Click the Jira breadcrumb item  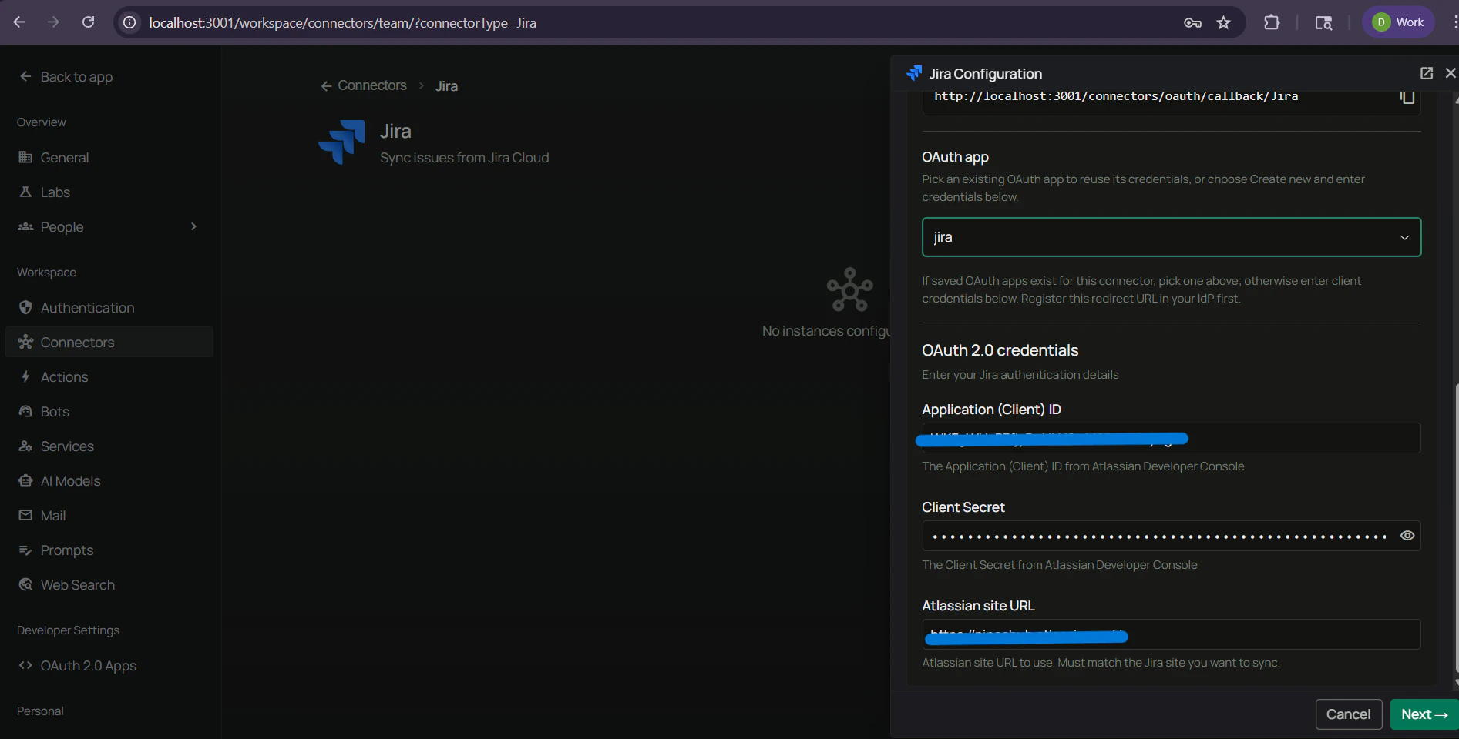tap(446, 86)
